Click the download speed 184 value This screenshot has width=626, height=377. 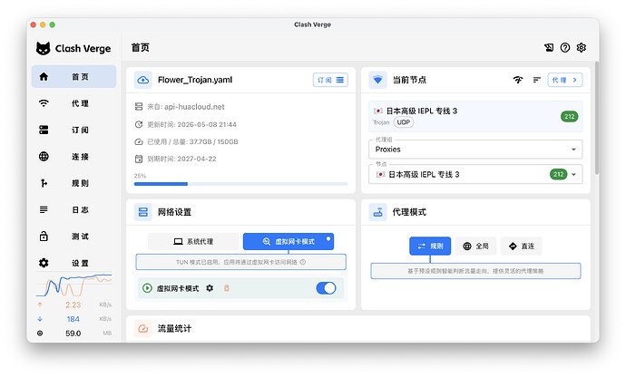point(73,319)
